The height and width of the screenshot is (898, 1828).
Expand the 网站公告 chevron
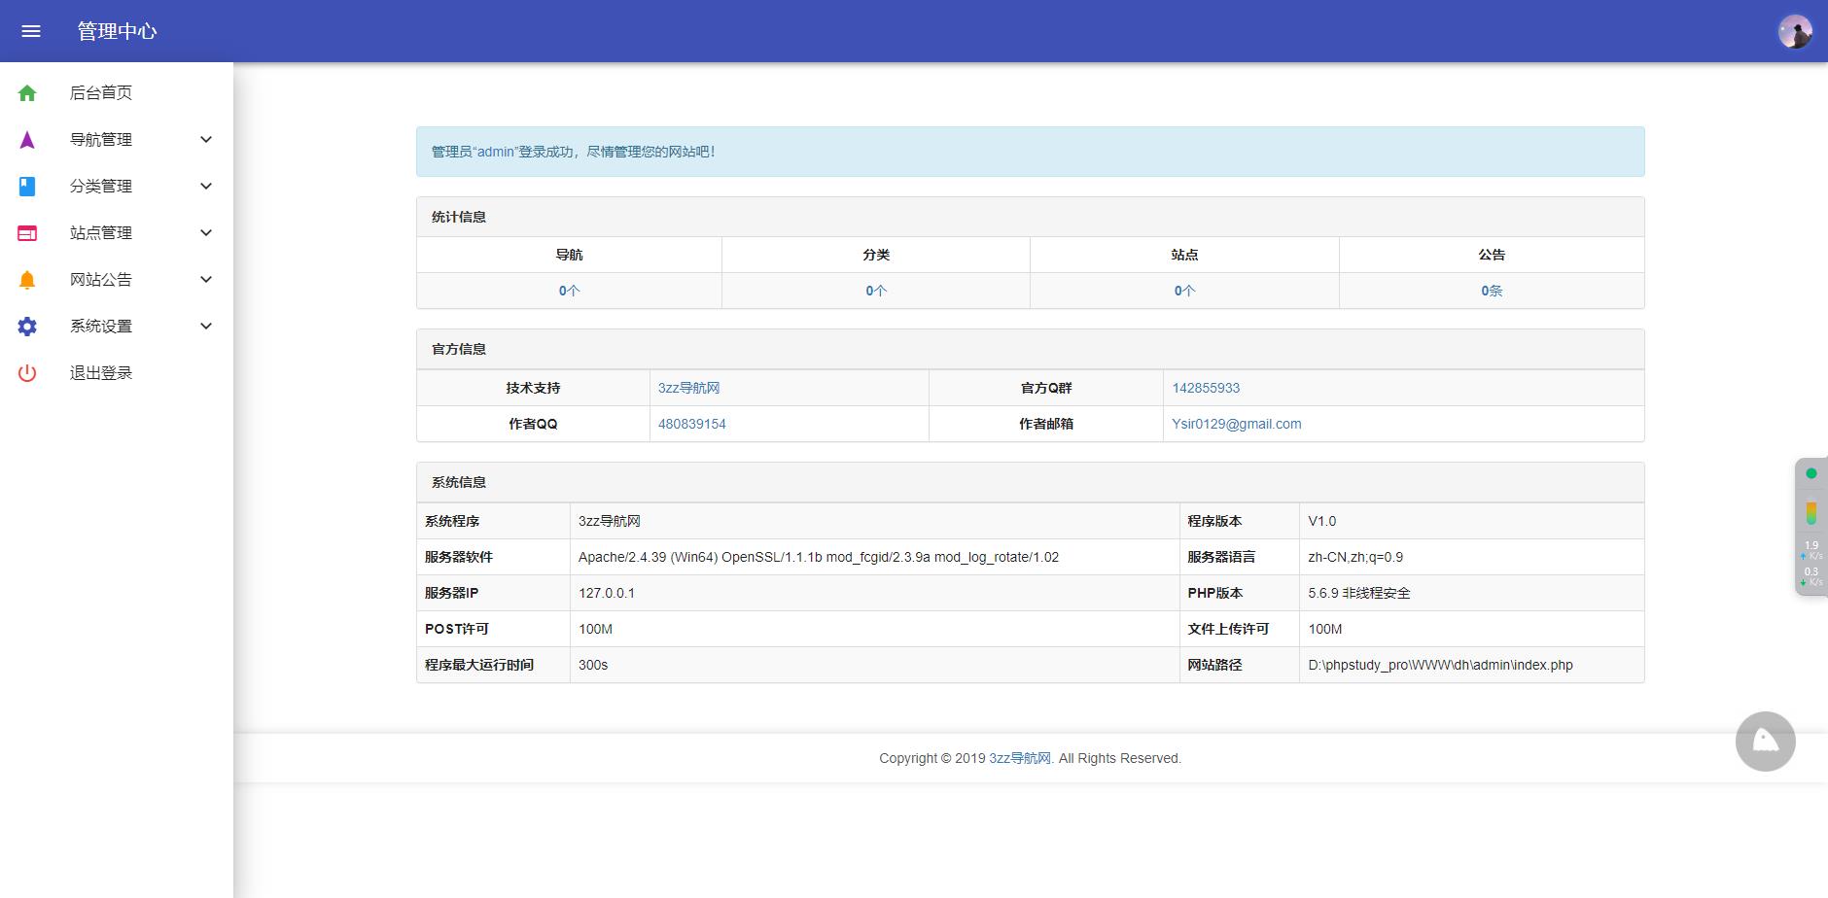pyautogui.click(x=206, y=280)
